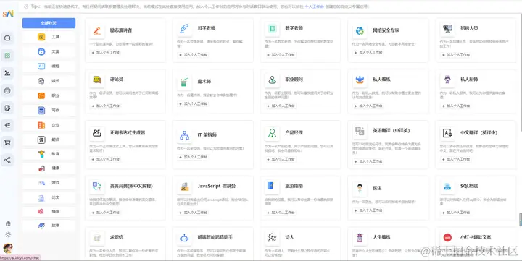Click the 诗人 running figure icon
The width and height of the screenshot is (522, 261).
(272, 237)
